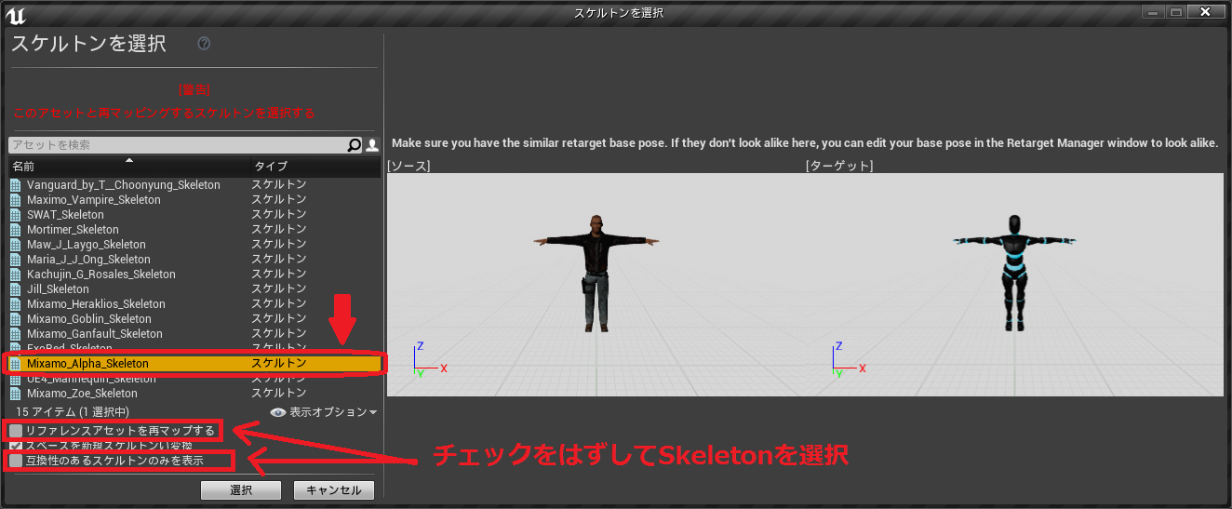1232x509 pixels.
Task: Select the Maw_J_Laygo_Skeleton row
Action: point(194,245)
